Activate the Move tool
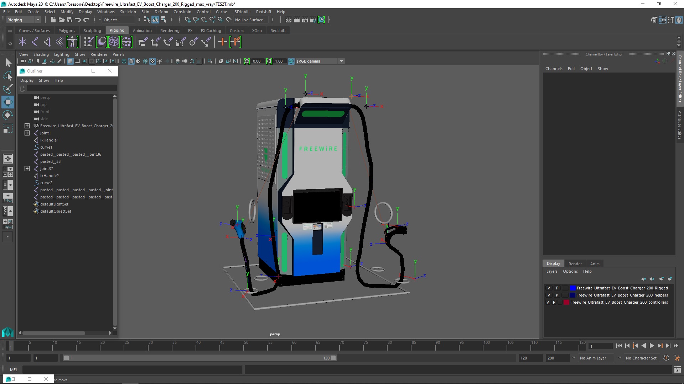 click(8, 102)
